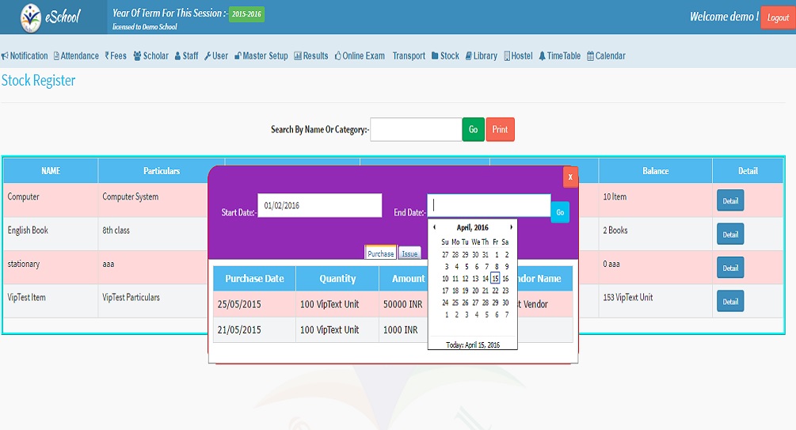The image size is (796, 430).
Task: Open the Attendance section
Action: tap(76, 56)
